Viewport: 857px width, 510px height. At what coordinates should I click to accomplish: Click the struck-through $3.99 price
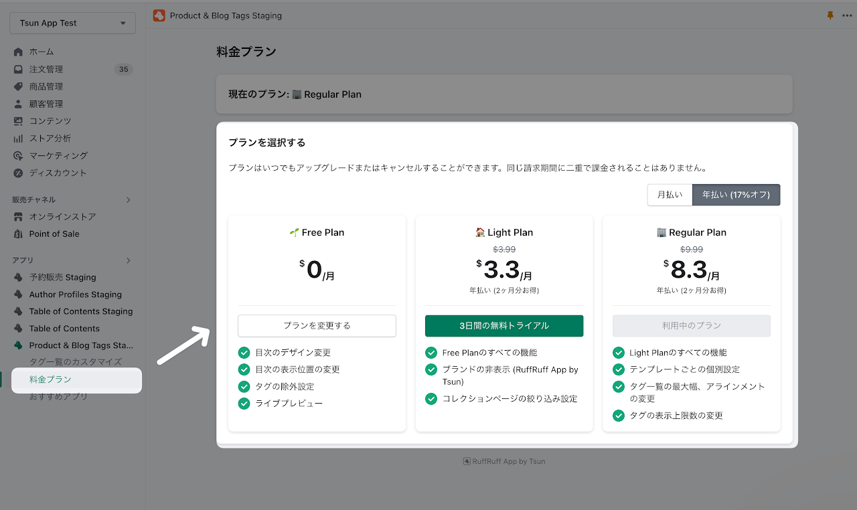504,250
